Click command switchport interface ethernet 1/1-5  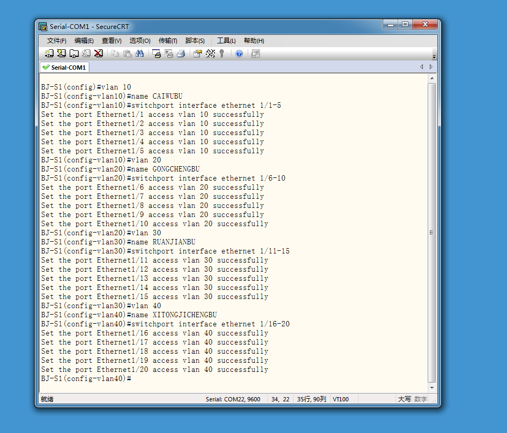pyautogui.click(x=206, y=106)
